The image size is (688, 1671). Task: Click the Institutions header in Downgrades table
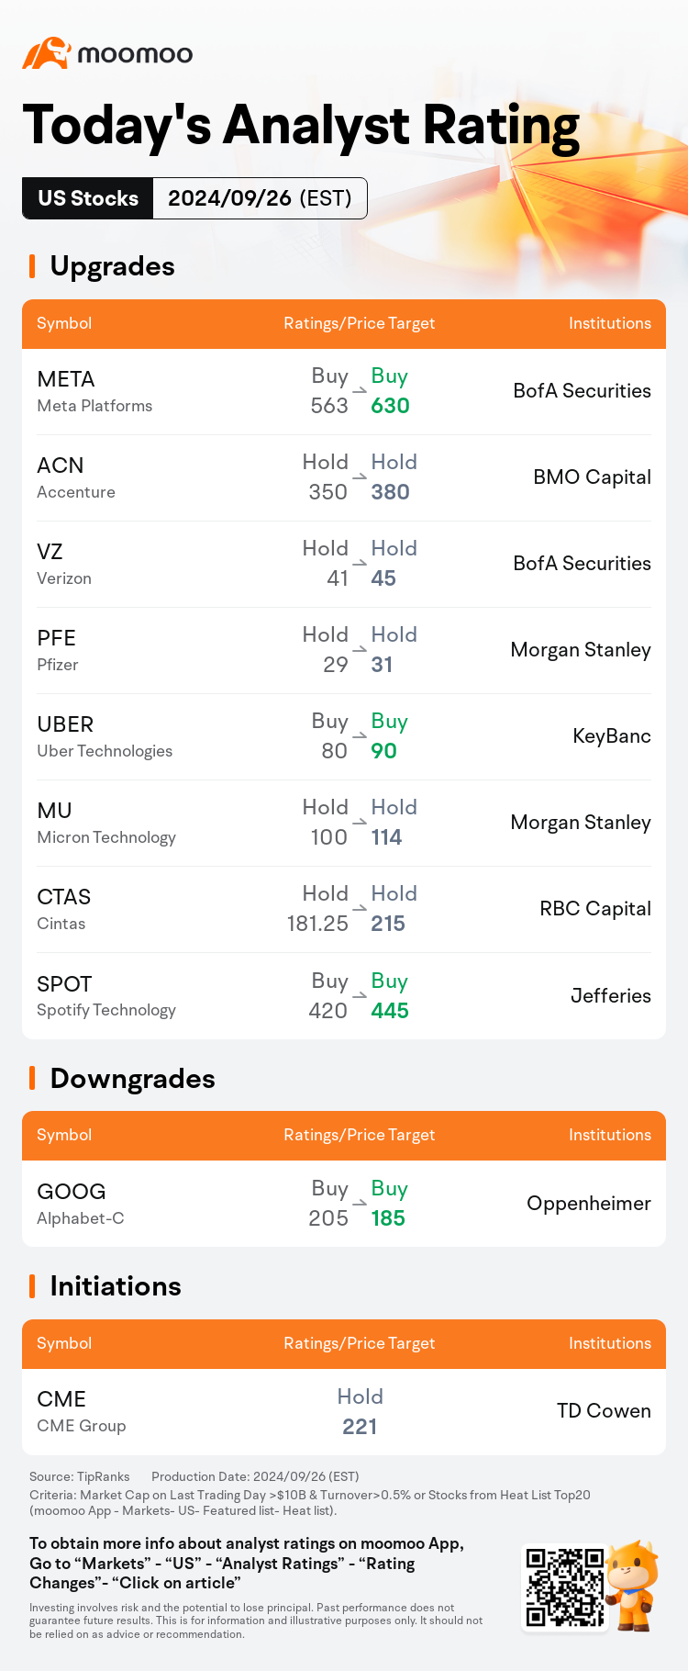pyautogui.click(x=610, y=1135)
